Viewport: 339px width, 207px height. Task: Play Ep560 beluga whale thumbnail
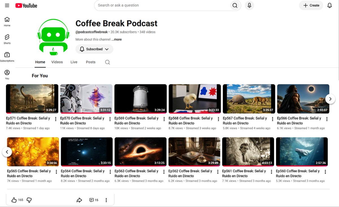[302, 152]
